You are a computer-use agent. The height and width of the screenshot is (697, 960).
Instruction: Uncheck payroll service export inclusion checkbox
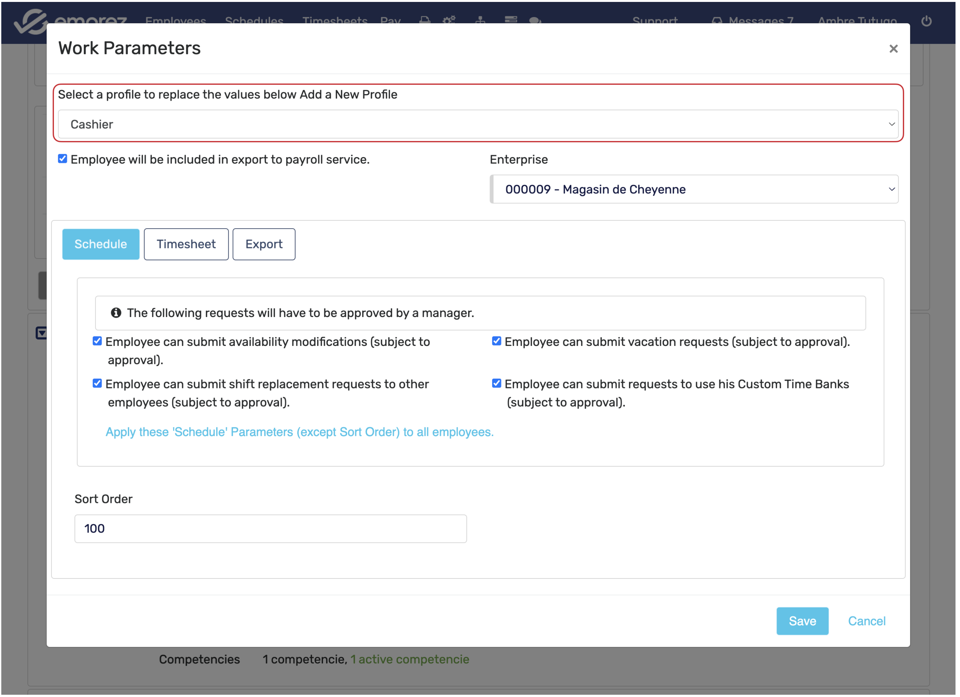point(63,159)
